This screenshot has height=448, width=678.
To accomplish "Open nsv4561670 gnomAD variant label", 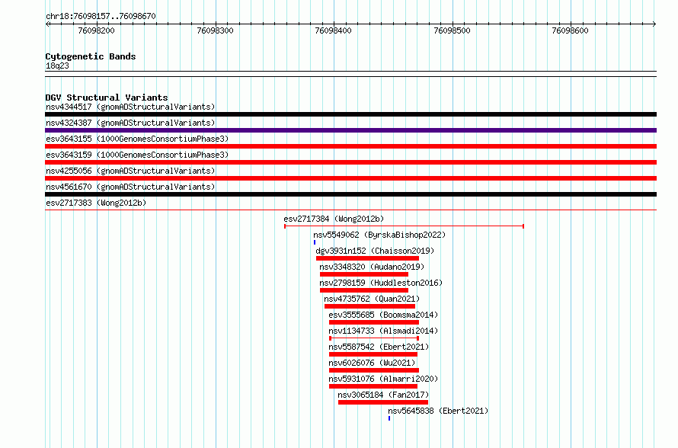I will [x=130, y=187].
